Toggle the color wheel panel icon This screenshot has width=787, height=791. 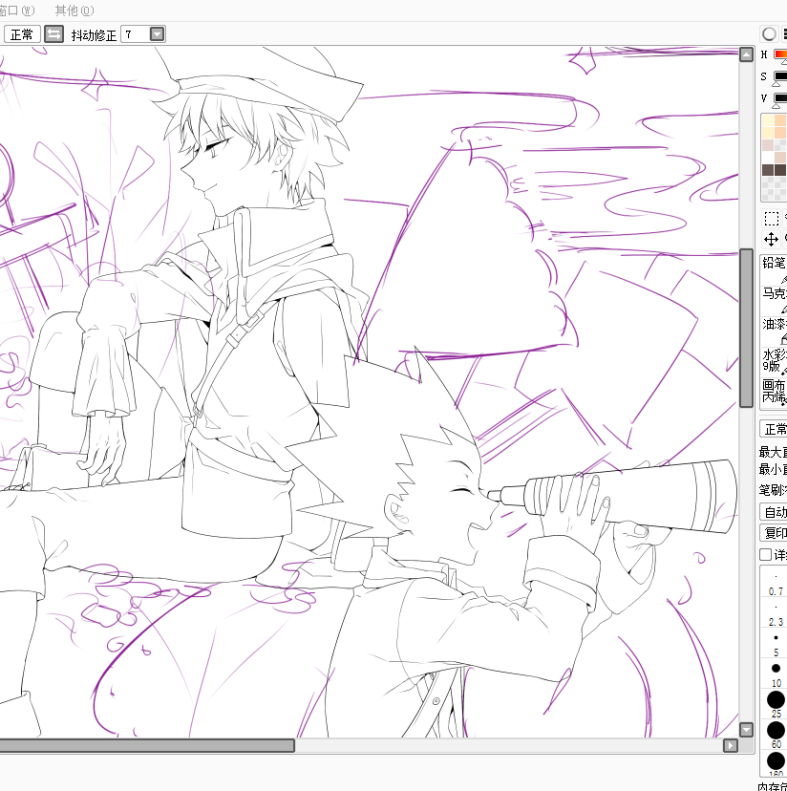(x=769, y=33)
